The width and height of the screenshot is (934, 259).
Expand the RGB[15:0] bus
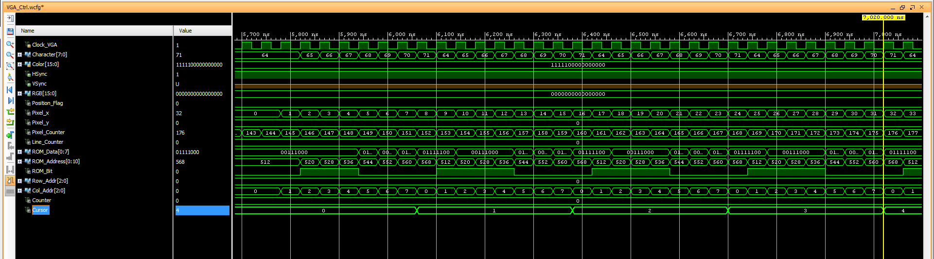(x=19, y=93)
